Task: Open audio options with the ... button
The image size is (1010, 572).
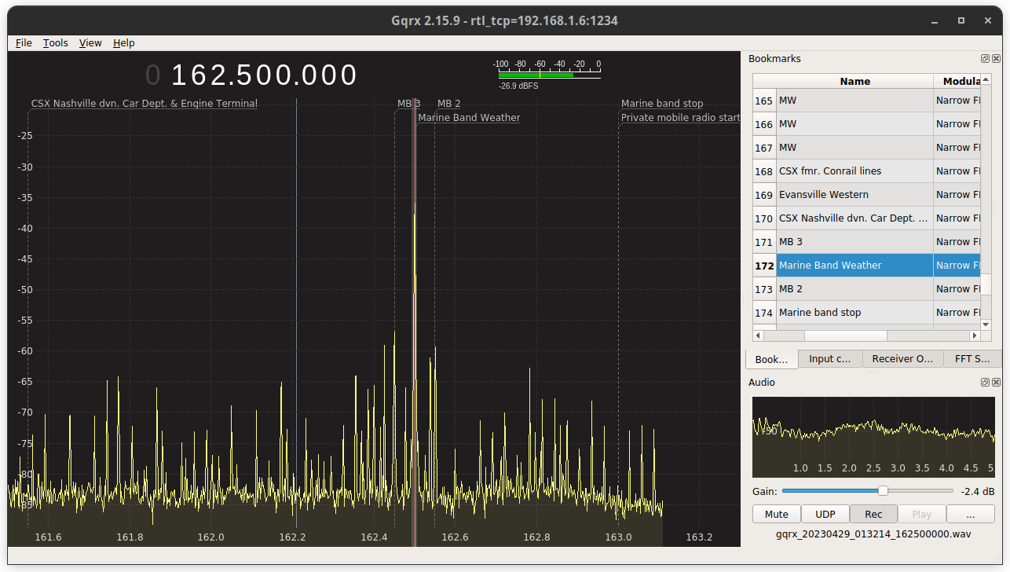Action: click(x=970, y=513)
